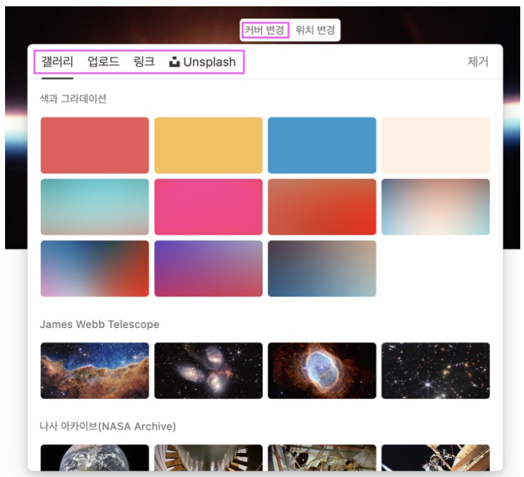Apply the pastel blue and peach gradient
This screenshot has height=477, width=524.
[x=436, y=207]
